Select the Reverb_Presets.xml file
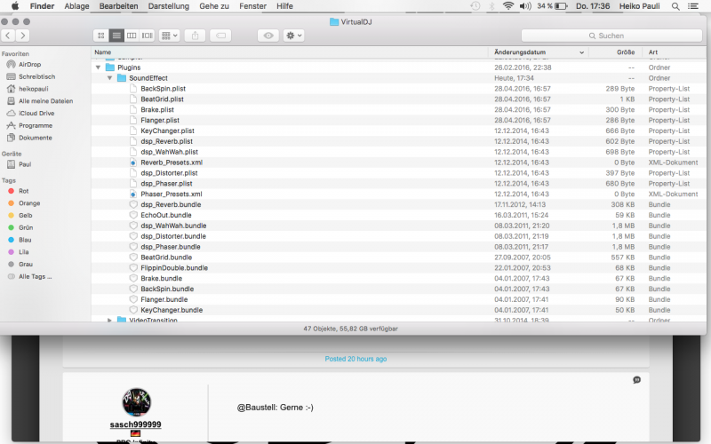This screenshot has width=711, height=444. 172,163
